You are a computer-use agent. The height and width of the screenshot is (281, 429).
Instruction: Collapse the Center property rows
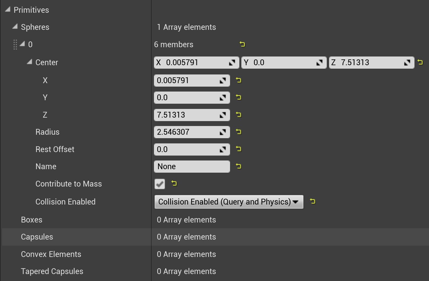(29, 62)
